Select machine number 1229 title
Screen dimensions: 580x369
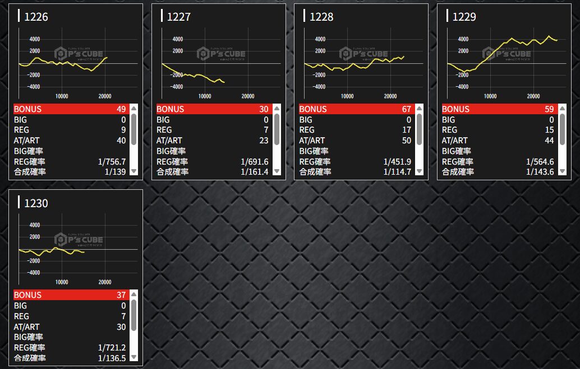(x=464, y=17)
